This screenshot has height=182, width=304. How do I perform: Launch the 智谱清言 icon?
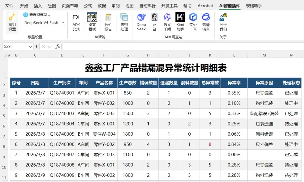[206, 17]
